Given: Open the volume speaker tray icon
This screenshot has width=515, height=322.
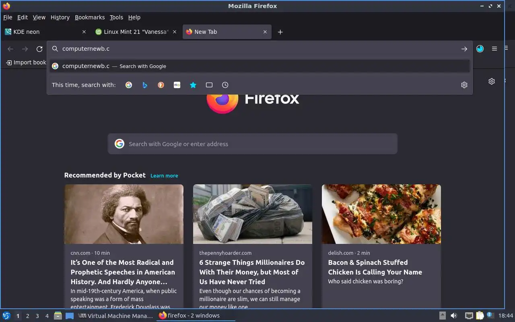Looking at the screenshot, I should 454,316.
